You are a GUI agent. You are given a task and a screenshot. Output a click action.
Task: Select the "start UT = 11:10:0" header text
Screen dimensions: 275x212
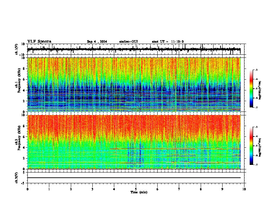click(168, 42)
